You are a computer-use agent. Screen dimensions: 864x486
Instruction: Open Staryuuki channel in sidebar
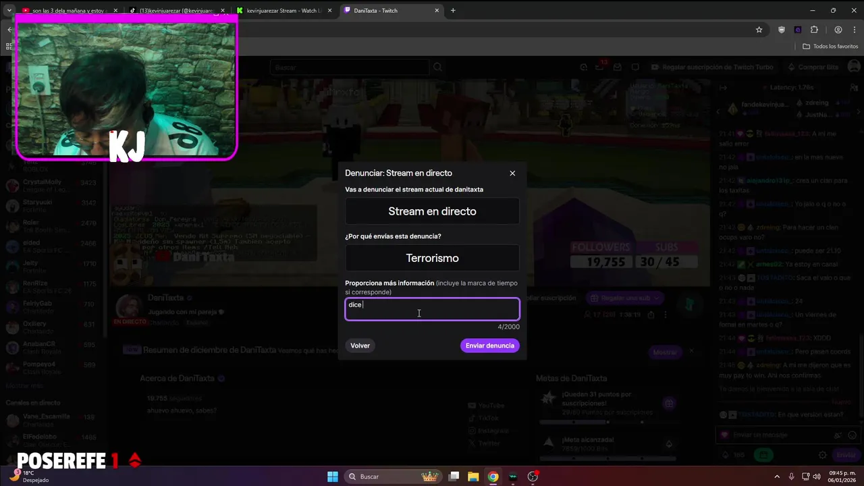pyautogui.click(x=53, y=206)
